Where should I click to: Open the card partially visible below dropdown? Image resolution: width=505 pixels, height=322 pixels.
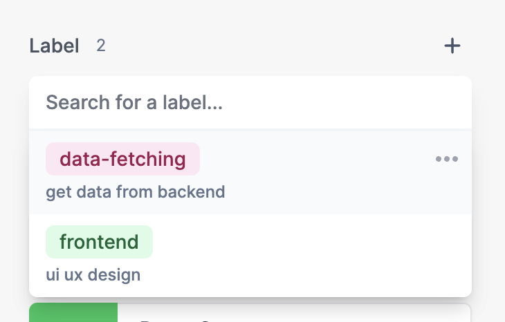[x=250, y=312]
